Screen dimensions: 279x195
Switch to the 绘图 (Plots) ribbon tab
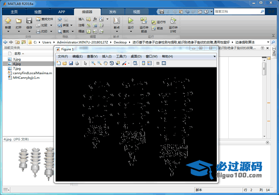38,12
